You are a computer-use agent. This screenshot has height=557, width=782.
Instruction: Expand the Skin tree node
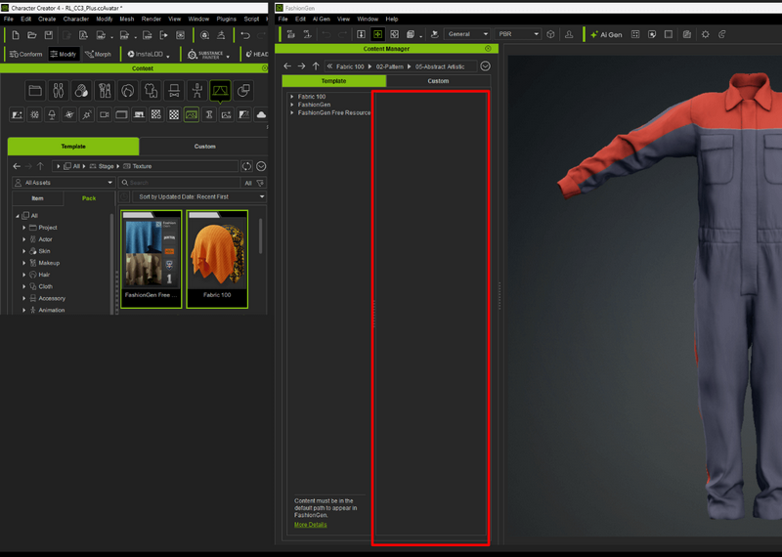click(23, 251)
